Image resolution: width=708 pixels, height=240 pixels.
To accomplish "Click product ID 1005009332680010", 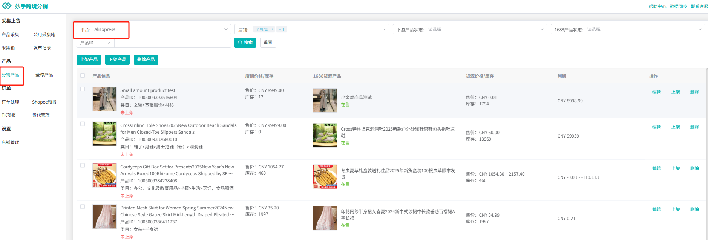I will click(157, 139).
